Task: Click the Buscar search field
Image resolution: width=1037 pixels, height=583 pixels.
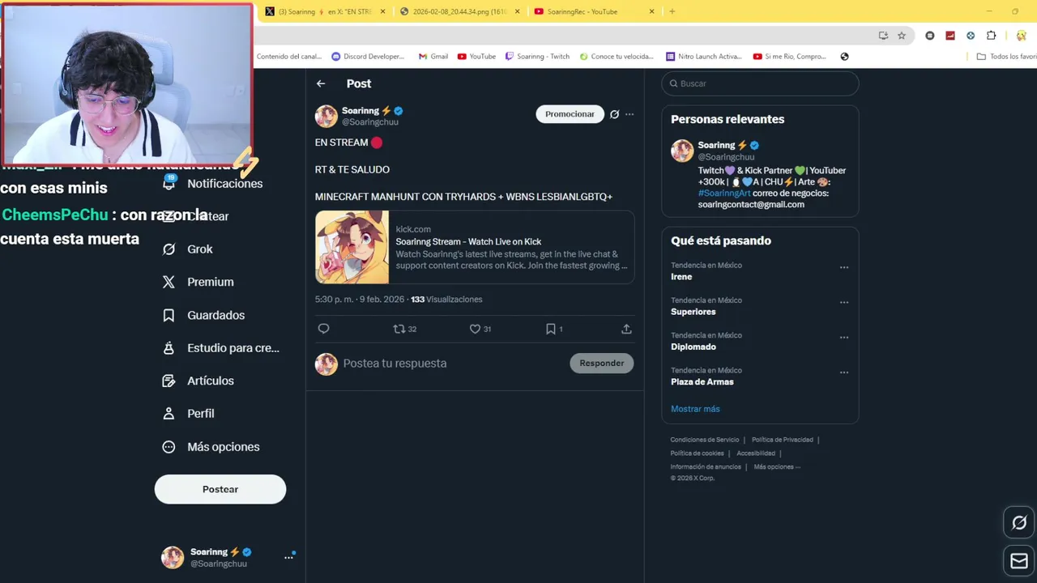Action: [760, 83]
